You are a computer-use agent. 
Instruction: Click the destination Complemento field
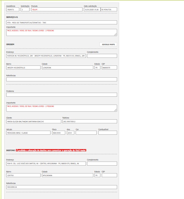click(x=102, y=164)
